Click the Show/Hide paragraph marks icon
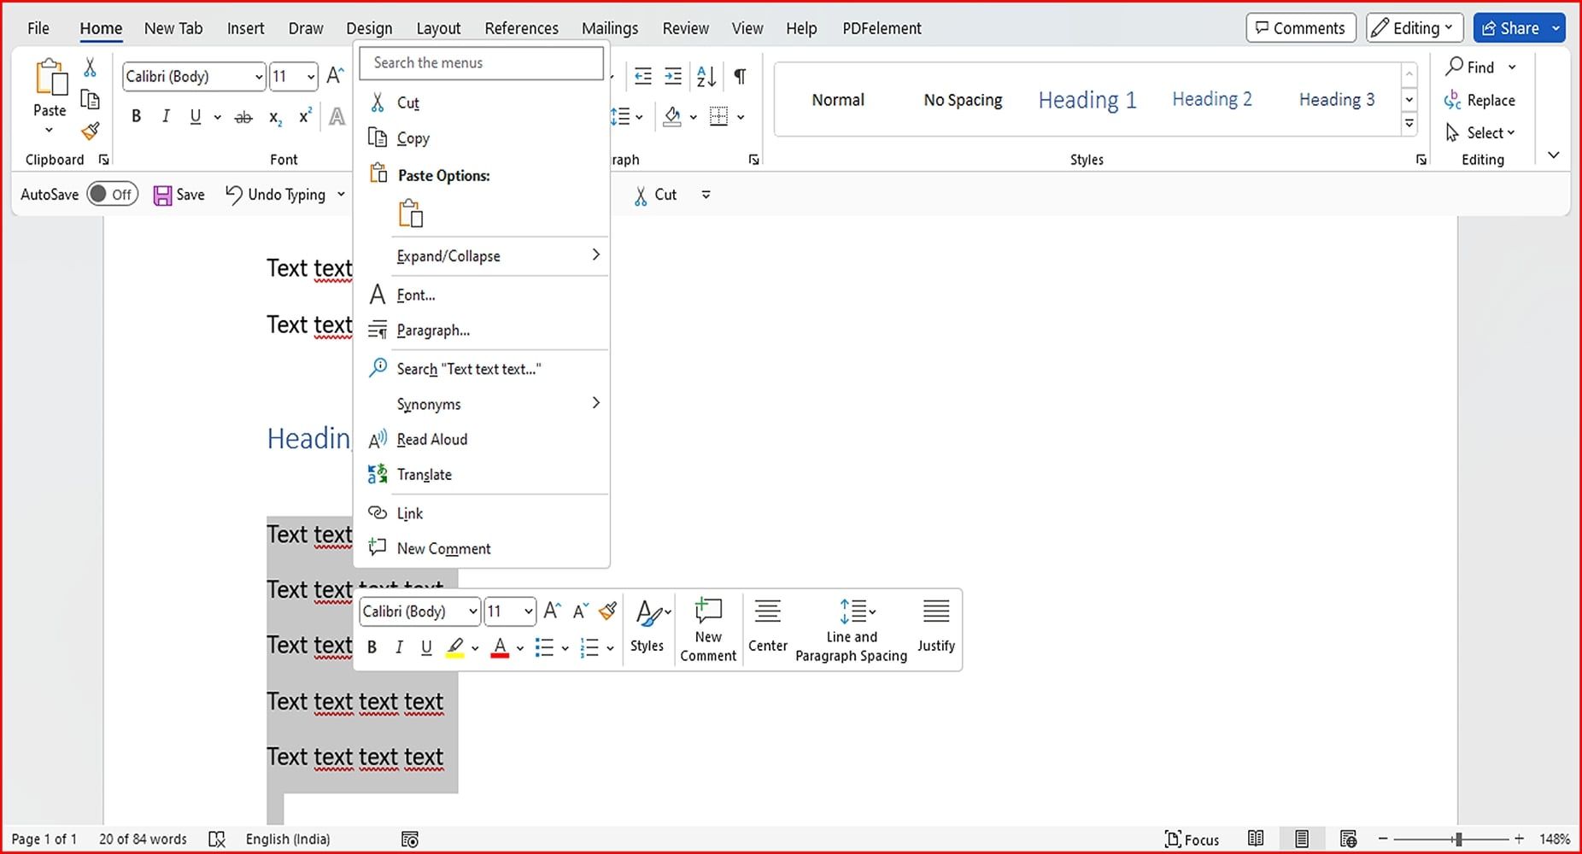 [x=740, y=77]
